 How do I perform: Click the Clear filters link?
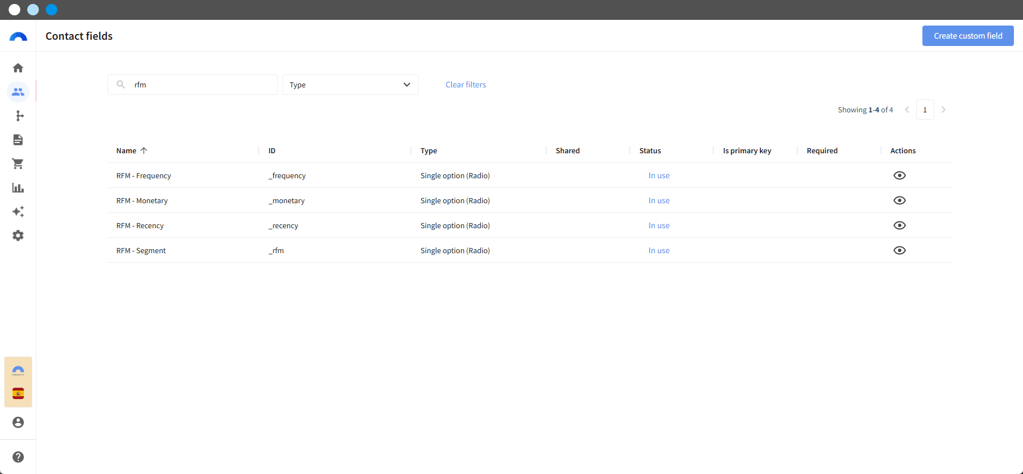click(x=465, y=85)
